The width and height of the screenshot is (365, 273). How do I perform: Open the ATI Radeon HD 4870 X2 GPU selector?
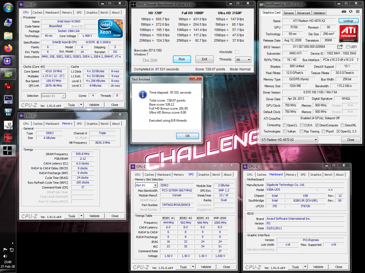click(x=289, y=140)
